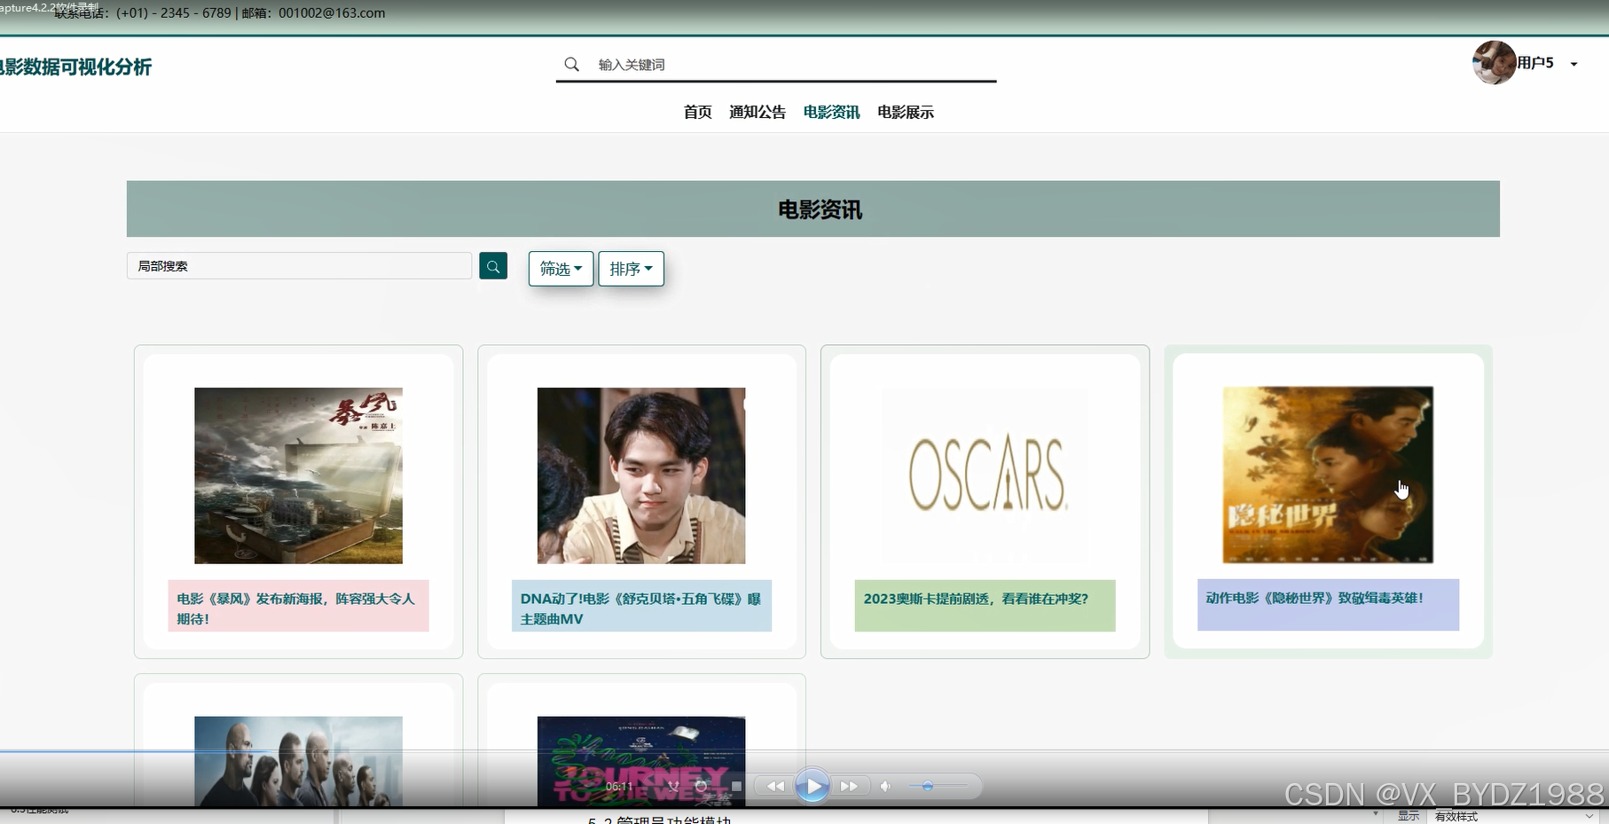Image resolution: width=1609 pixels, height=824 pixels.
Task: Open the Fast and Furious cast thumbnail
Action: click(298, 761)
